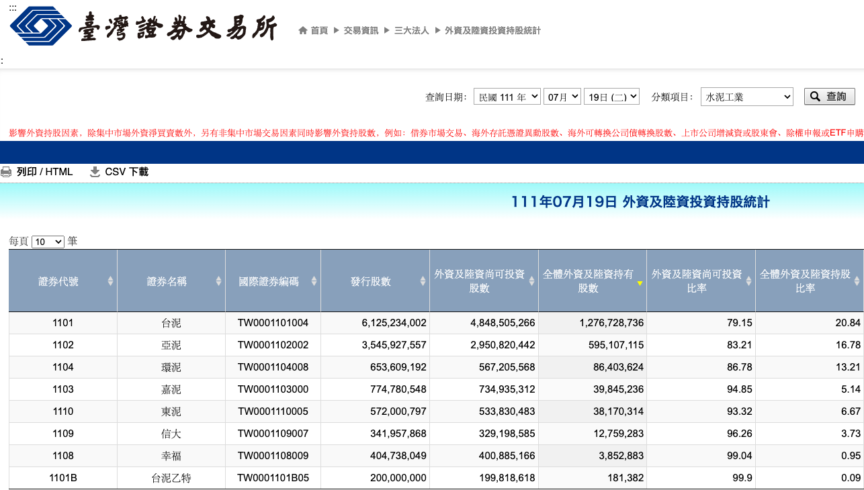Click the security name 台泥
The width and height of the screenshot is (864, 490).
pyautogui.click(x=171, y=323)
